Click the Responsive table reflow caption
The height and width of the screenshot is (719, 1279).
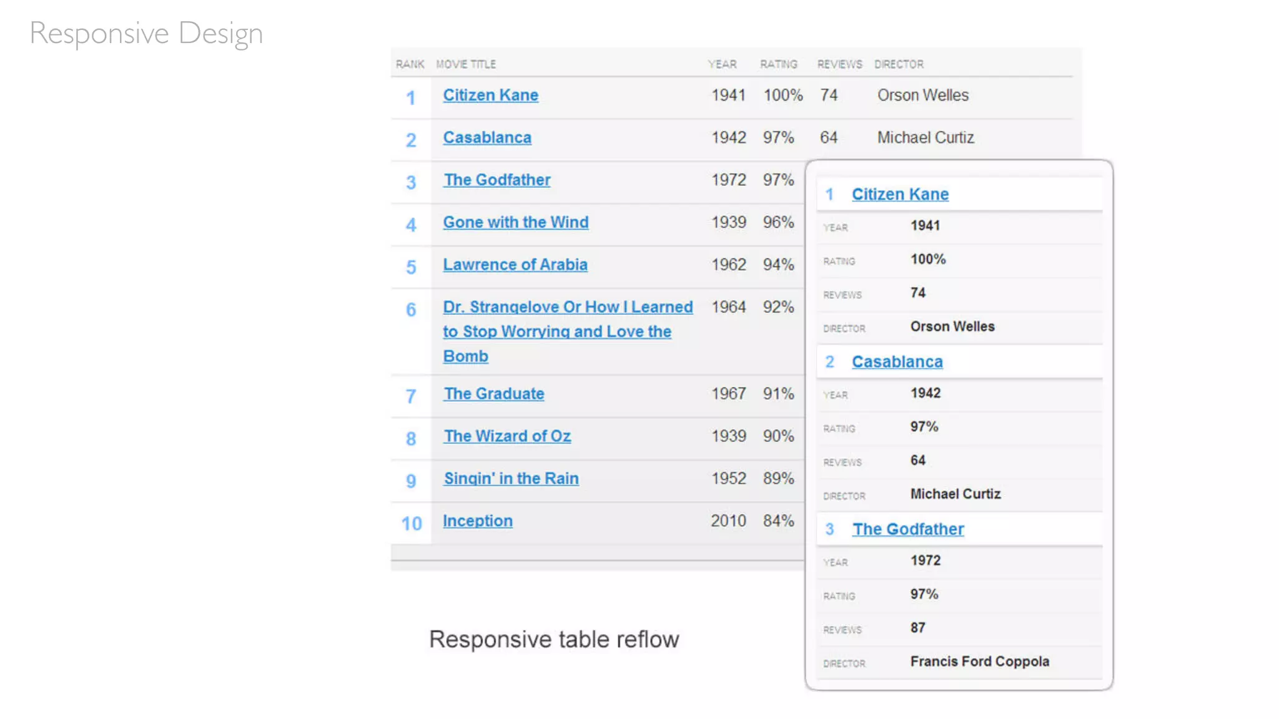click(x=554, y=640)
